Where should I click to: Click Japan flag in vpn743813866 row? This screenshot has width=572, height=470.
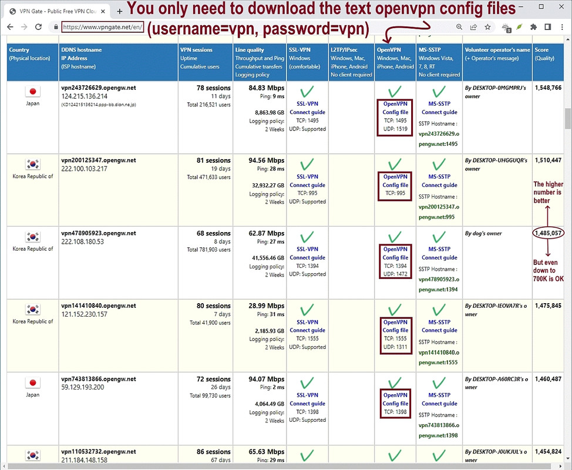tap(32, 382)
